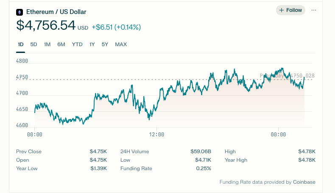The height and width of the screenshot is (193, 335).
Task: Switch to the 5D time range
Action: click(34, 44)
